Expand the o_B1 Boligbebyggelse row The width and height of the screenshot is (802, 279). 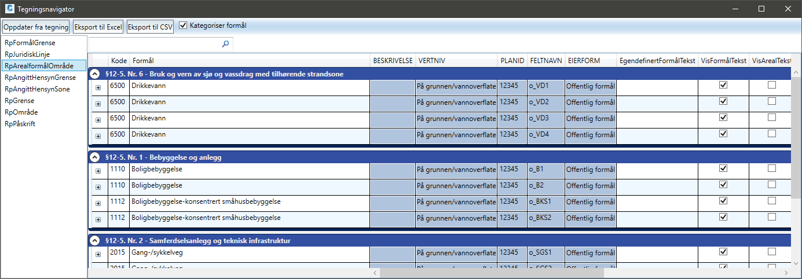pyautogui.click(x=98, y=171)
